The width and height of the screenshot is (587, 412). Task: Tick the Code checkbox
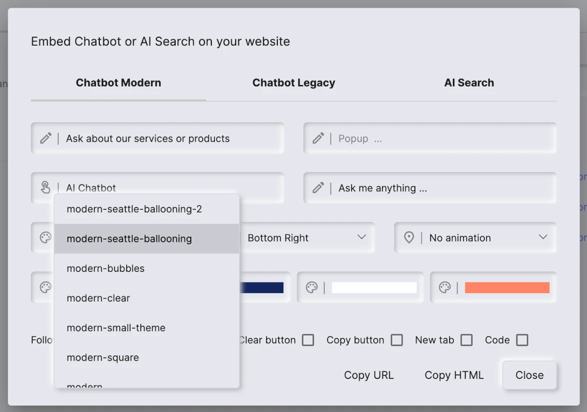pyautogui.click(x=522, y=340)
